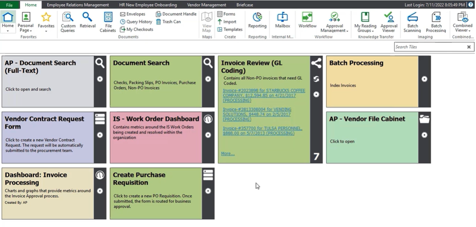Screen dimensions: 476x227
Task: Open File Cabinets in ribbon
Action: (108, 22)
